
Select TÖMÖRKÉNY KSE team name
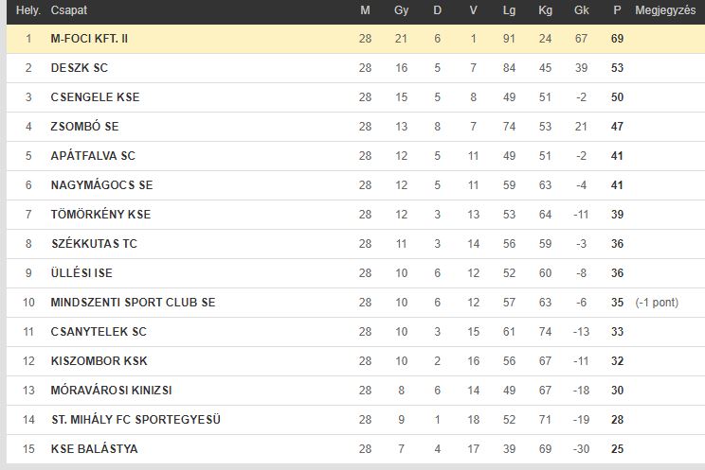click(100, 214)
